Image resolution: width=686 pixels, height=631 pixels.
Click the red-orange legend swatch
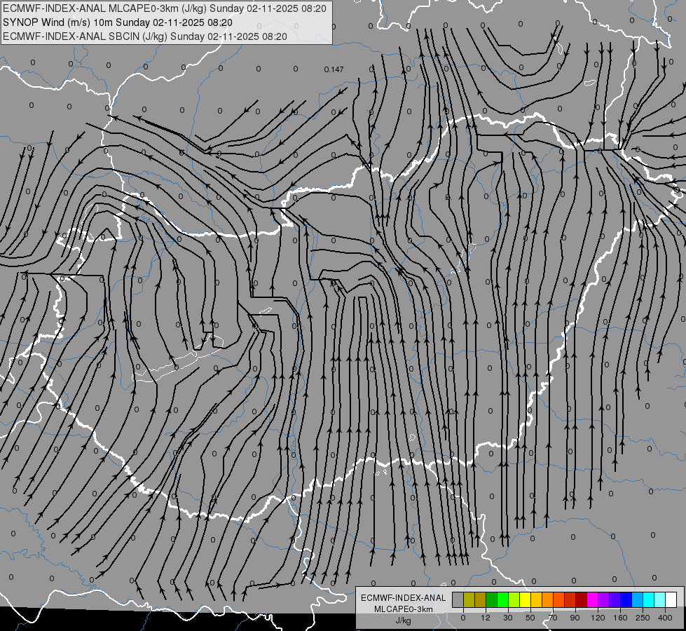[559, 599]
